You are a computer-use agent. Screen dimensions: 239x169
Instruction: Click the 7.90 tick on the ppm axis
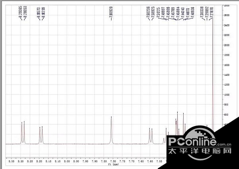pos(95,161)
